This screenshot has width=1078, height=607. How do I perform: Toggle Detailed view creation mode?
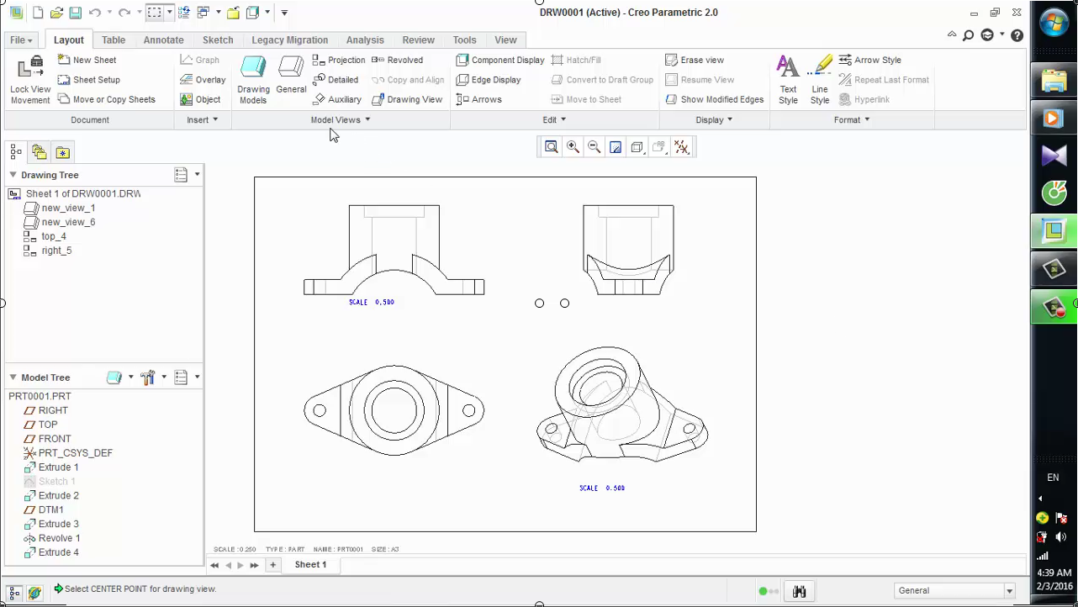[x=336, y=79]
